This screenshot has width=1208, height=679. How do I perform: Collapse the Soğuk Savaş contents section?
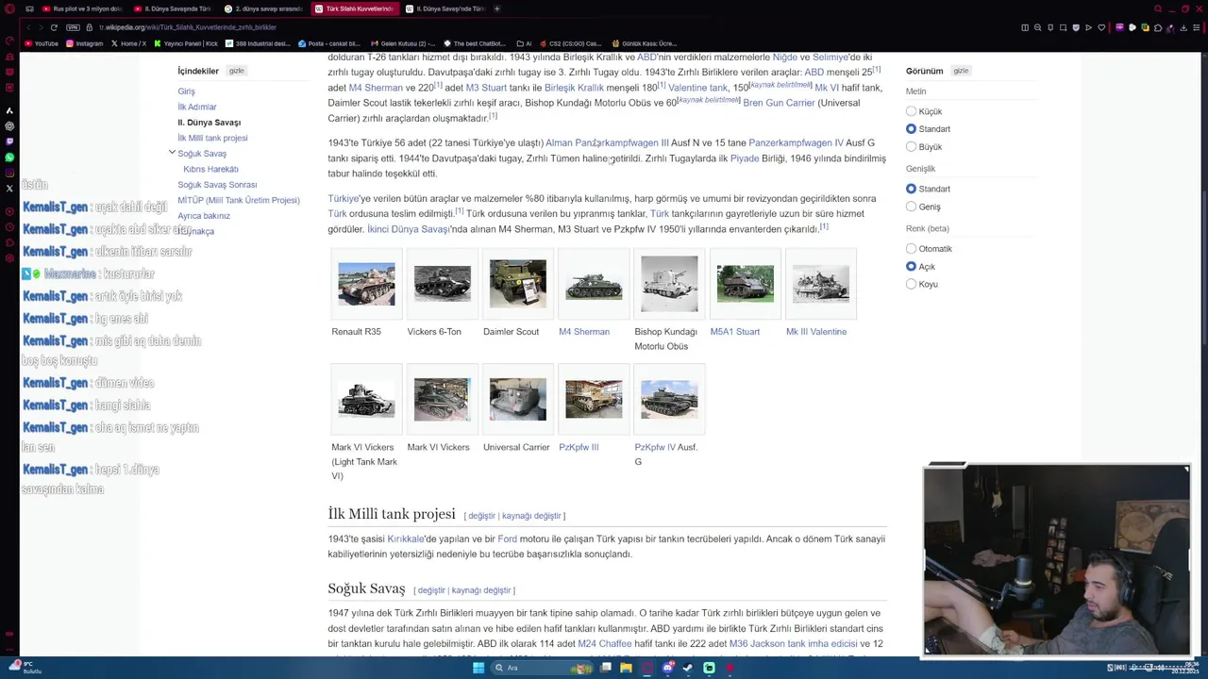coord(172,153)
